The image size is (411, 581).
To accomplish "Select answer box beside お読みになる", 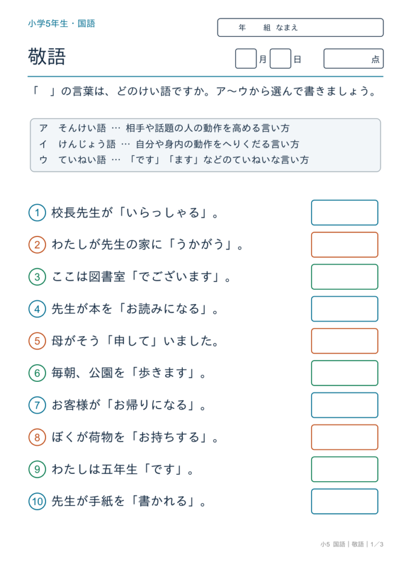I will point(344,309).
